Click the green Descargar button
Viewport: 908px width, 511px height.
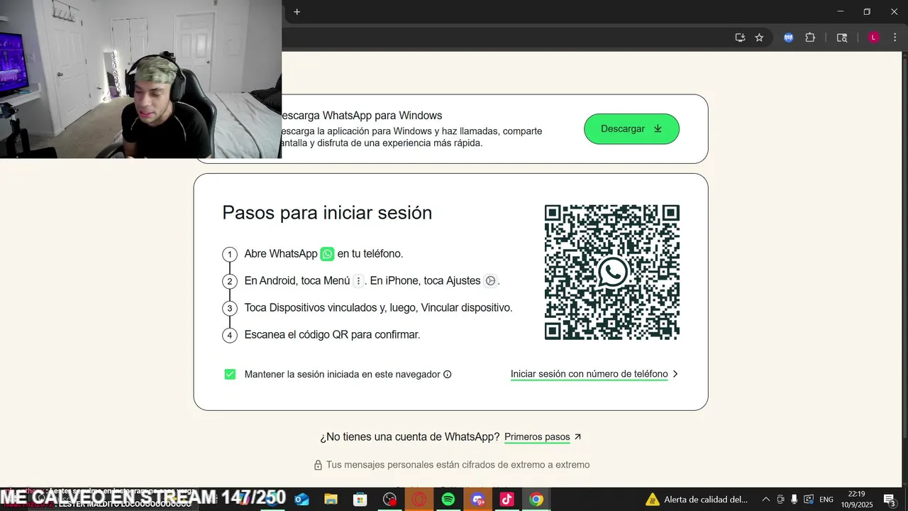pyautogui.click(x=631, y=128)
